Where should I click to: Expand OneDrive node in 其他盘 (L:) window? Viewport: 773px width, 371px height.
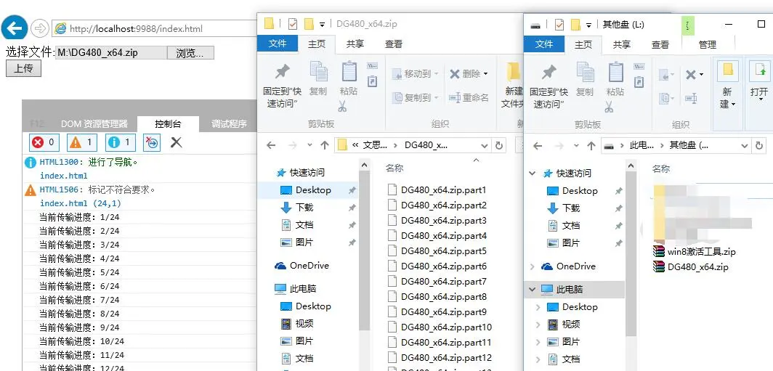point(532,266)
